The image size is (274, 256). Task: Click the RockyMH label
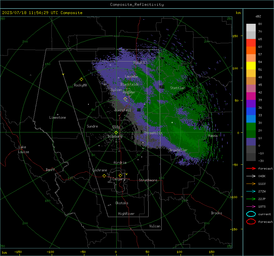[80, 85]
